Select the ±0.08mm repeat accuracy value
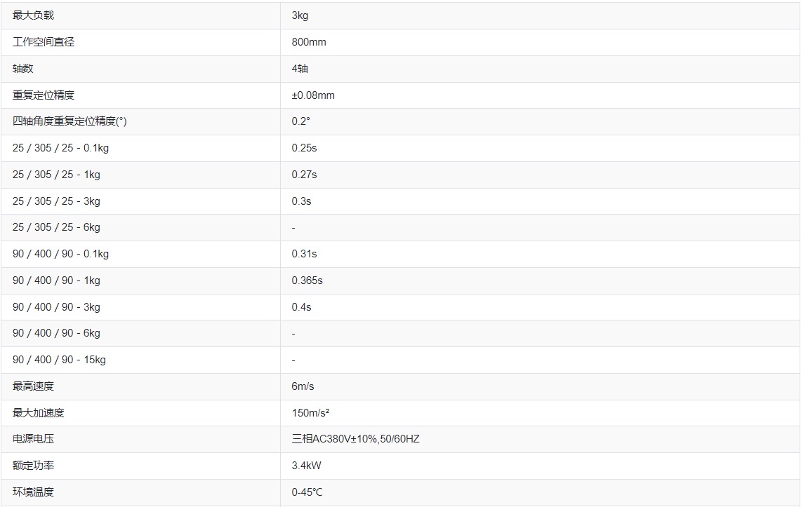The width and height of the screenshot is (801, 507). 313,95
